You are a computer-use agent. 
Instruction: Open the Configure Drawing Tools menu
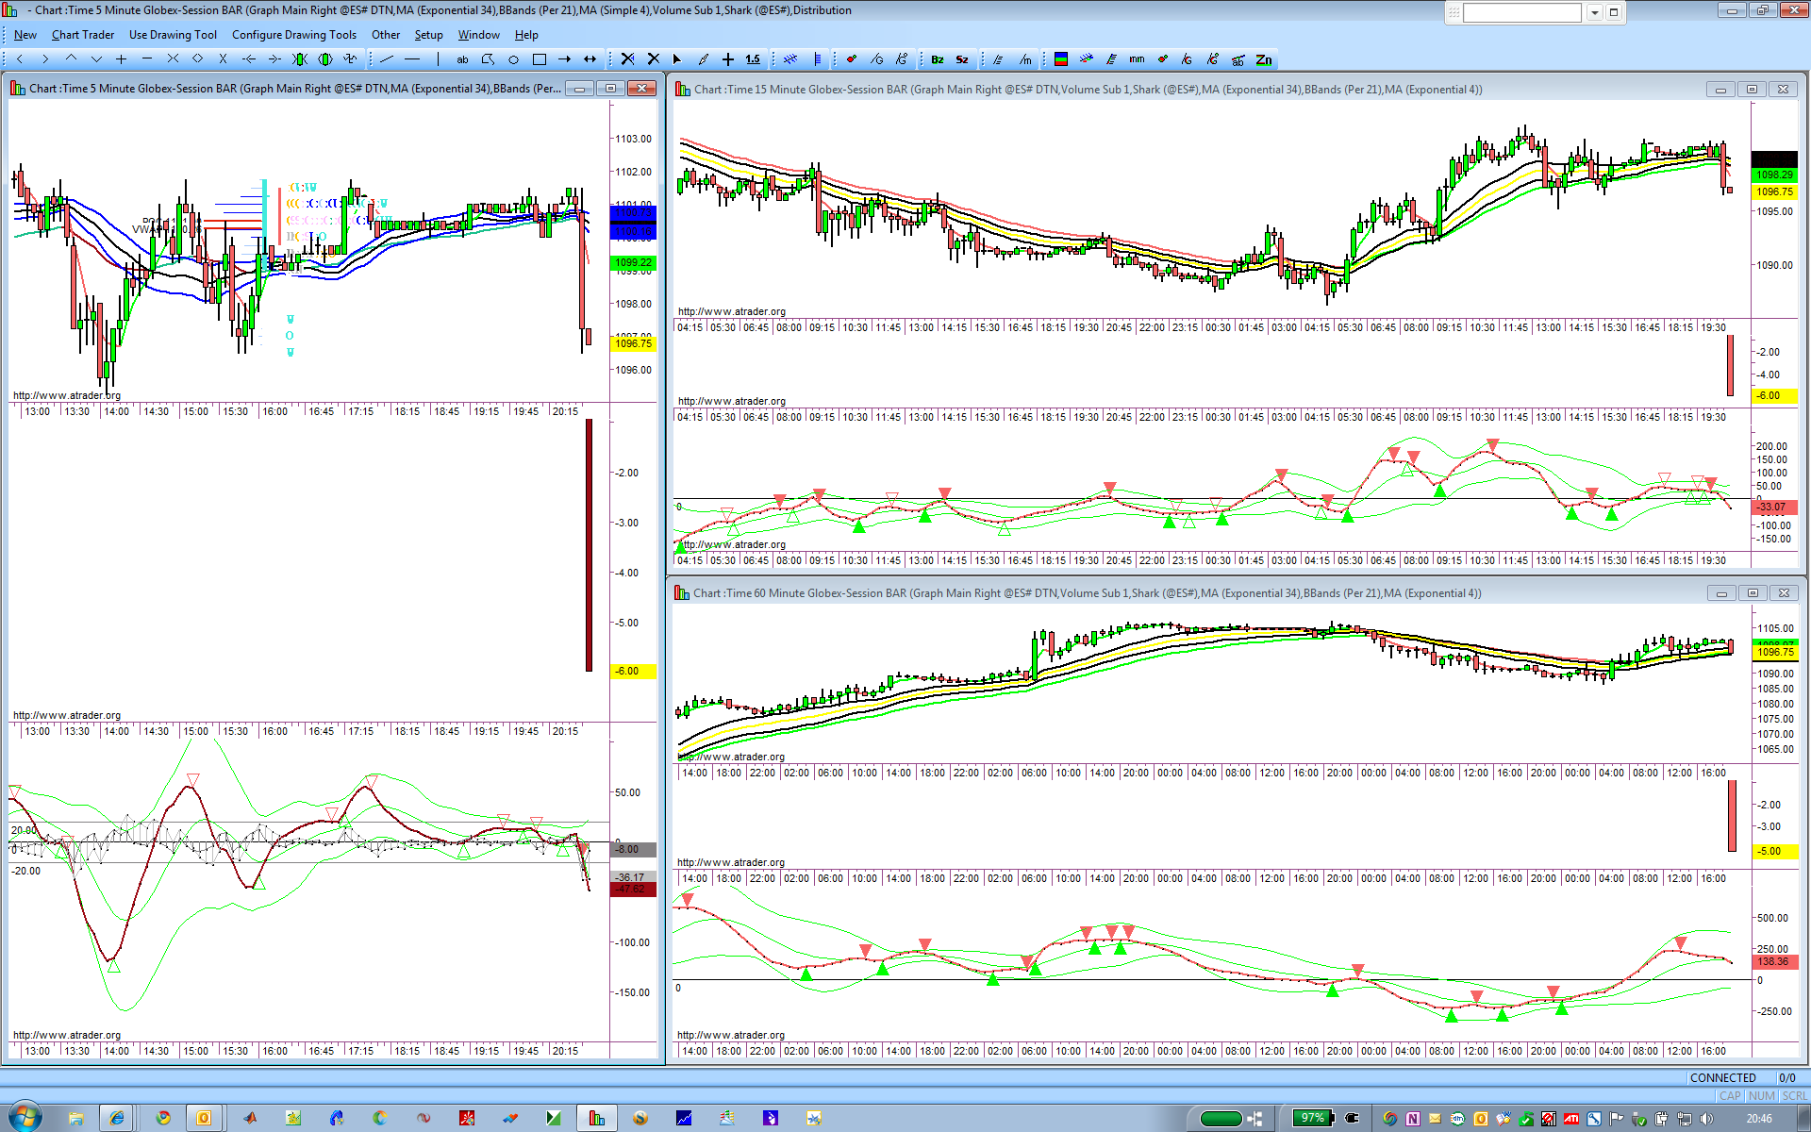(294, 35)
